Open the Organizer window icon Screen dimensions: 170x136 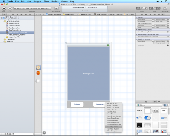coord(165,8)
